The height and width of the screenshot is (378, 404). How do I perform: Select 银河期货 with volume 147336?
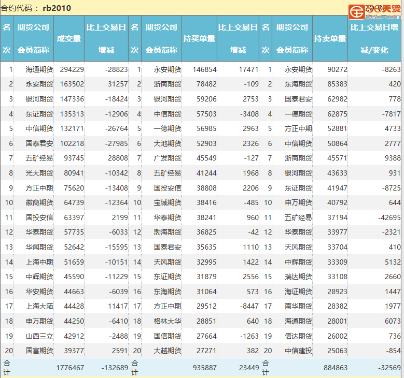point(39,99)
